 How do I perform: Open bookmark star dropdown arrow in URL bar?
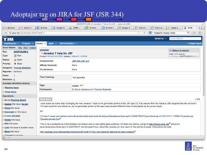point(141,33)
